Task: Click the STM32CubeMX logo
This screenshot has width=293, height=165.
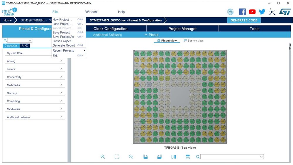Action: [9, 11]
